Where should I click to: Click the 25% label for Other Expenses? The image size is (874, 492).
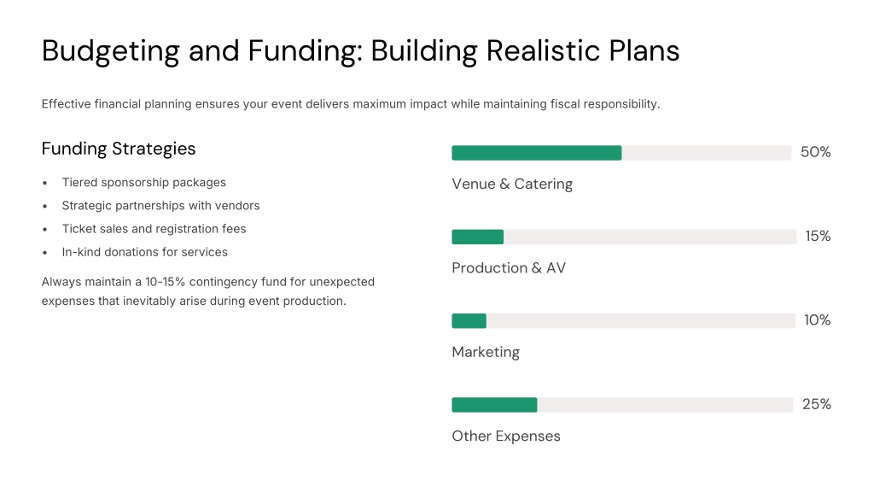pyautogui.click(x=817, y=404)
